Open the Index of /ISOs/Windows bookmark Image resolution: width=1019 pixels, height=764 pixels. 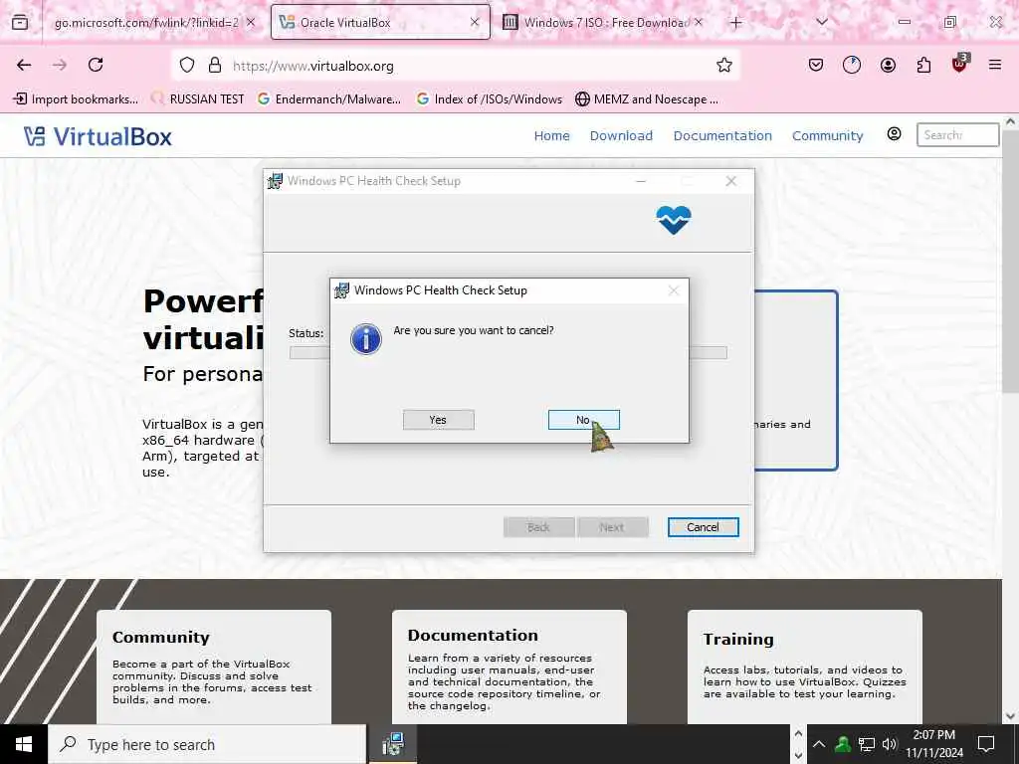point(490,99)
